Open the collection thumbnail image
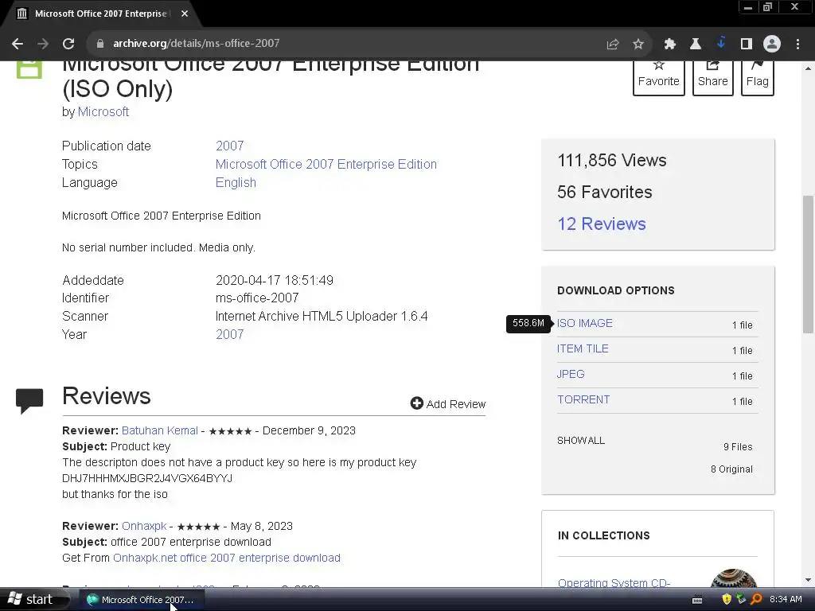 (734, 578)
